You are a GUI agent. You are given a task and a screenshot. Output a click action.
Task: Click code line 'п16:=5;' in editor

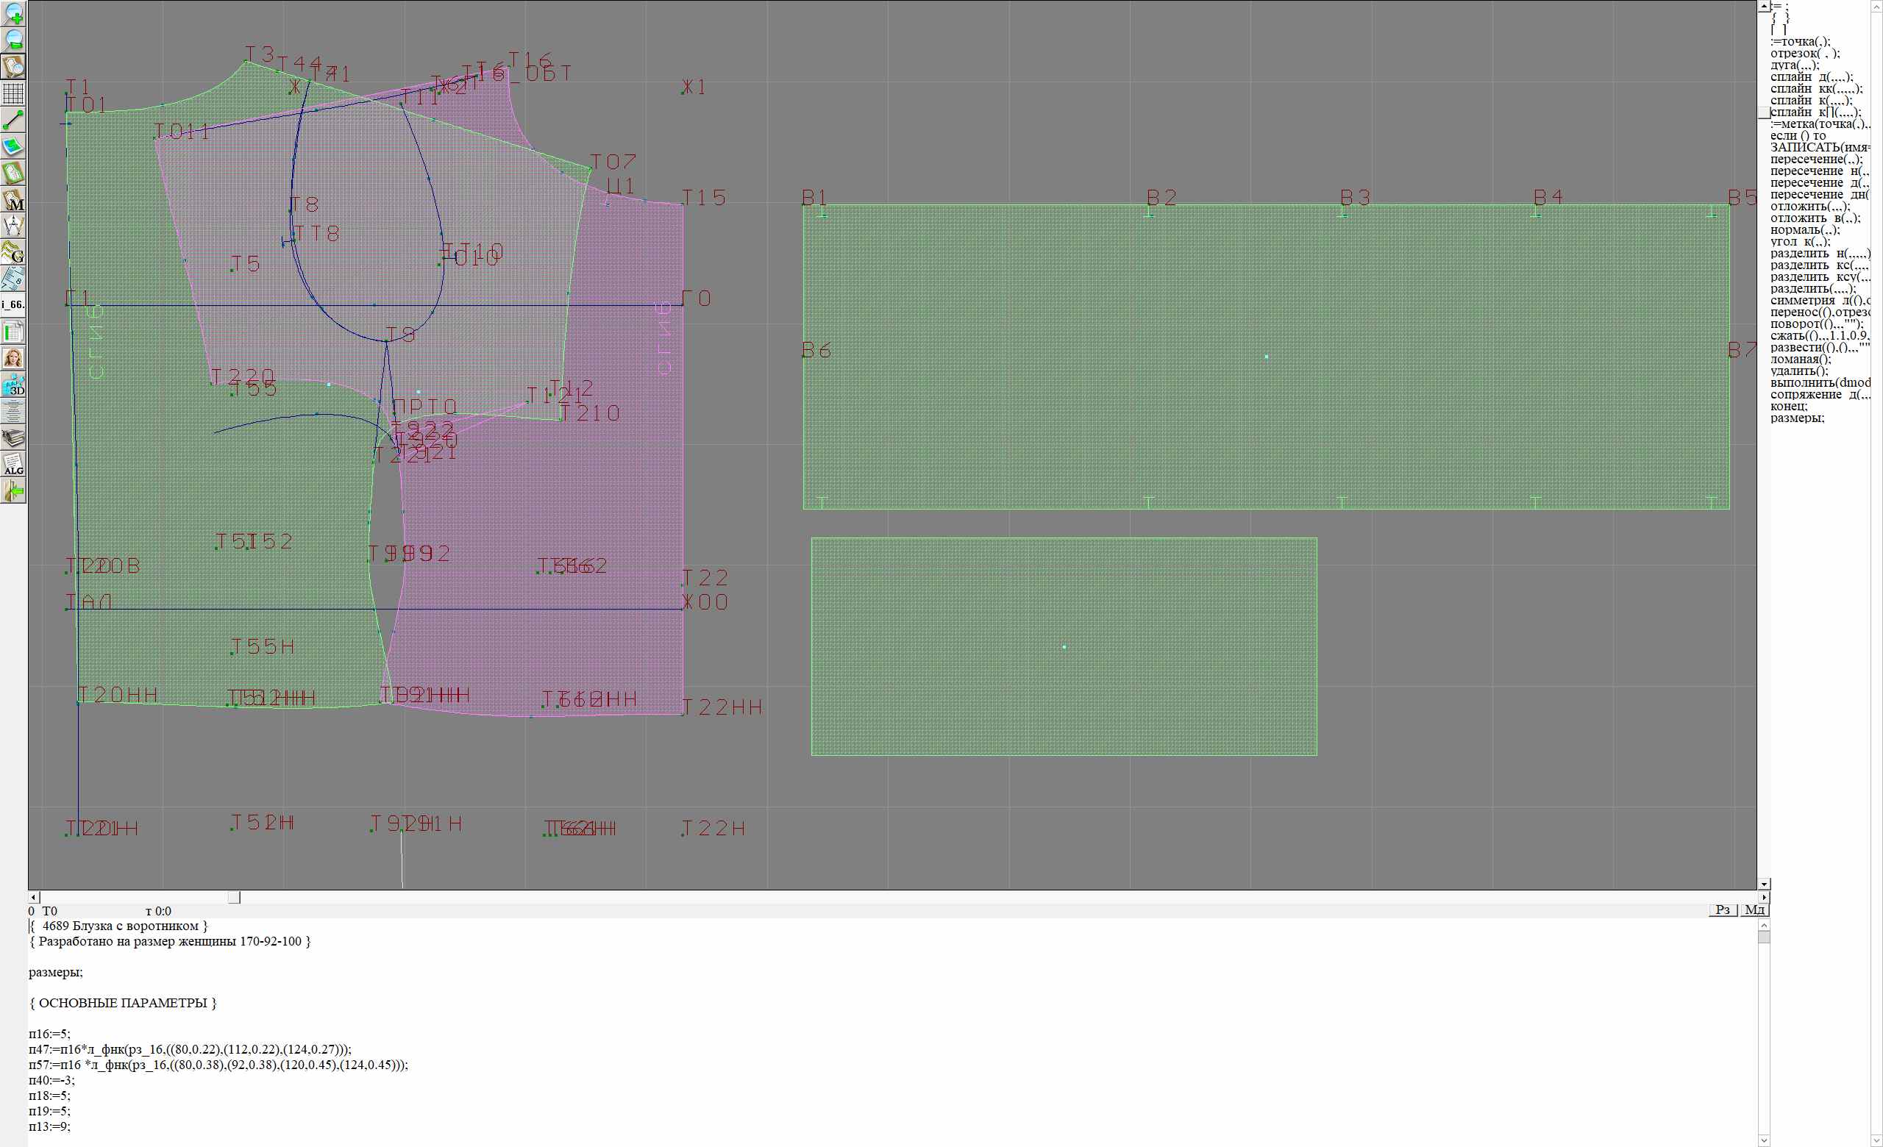[50, 1034]
